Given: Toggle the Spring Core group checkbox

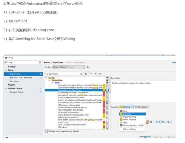Looking at the screenshot, I should (x=107, y=80).
